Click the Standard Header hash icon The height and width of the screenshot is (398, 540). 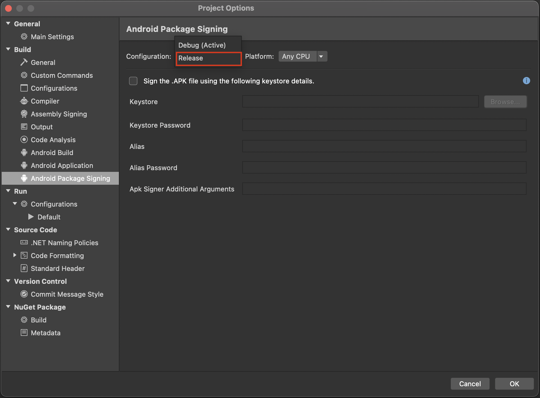[x=24, y=268]
